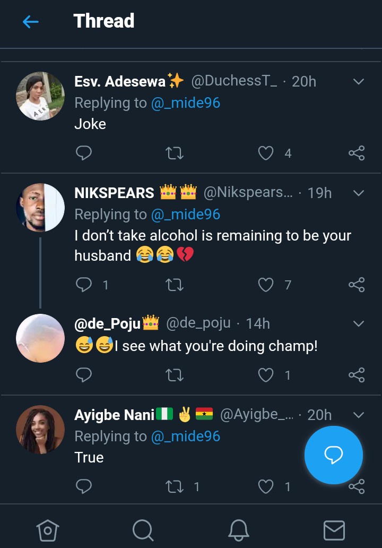Open Ayigbe Nani's profile picture
Viewport: 382px width, 548px height.
pos(40,430)
